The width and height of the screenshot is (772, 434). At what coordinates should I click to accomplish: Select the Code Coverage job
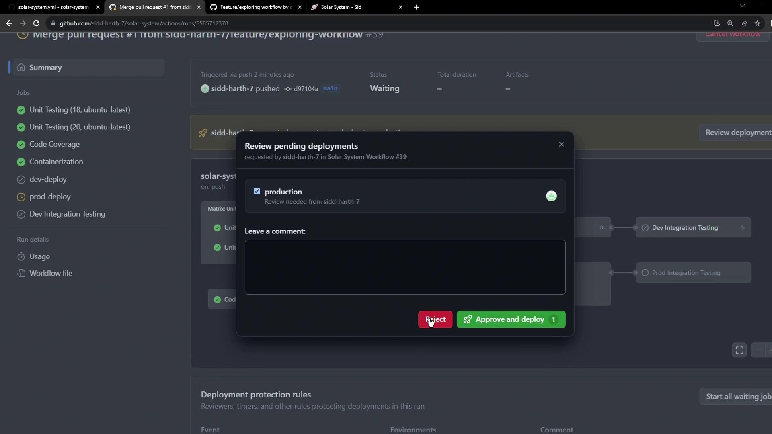point(54,144)
